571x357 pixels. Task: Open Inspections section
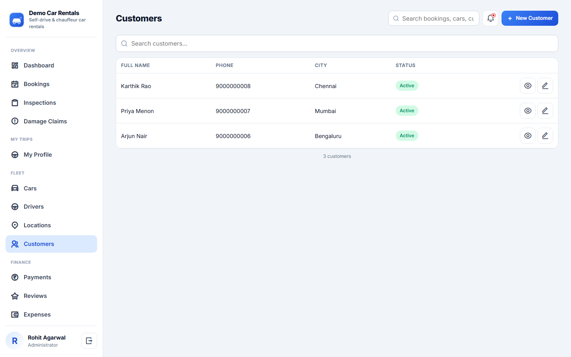click(51, 103)
